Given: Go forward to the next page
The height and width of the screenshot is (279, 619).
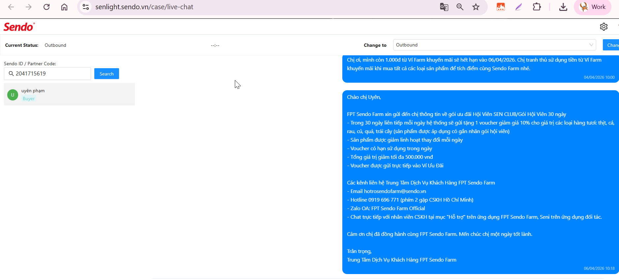Looking at the screenshot, I should click(29, 7).
